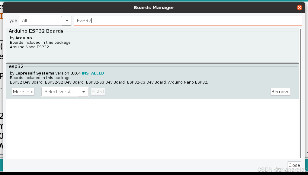Click the Close button at the bottom

pos(294,165)
